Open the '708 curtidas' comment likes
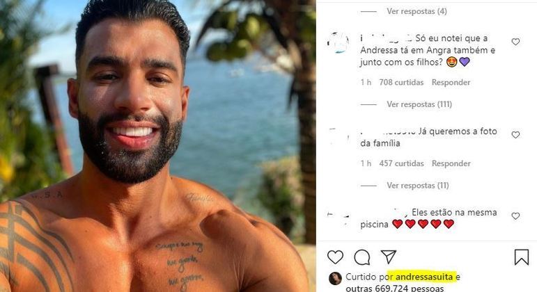This screenshot has height=292, width=537. point(401,83)
